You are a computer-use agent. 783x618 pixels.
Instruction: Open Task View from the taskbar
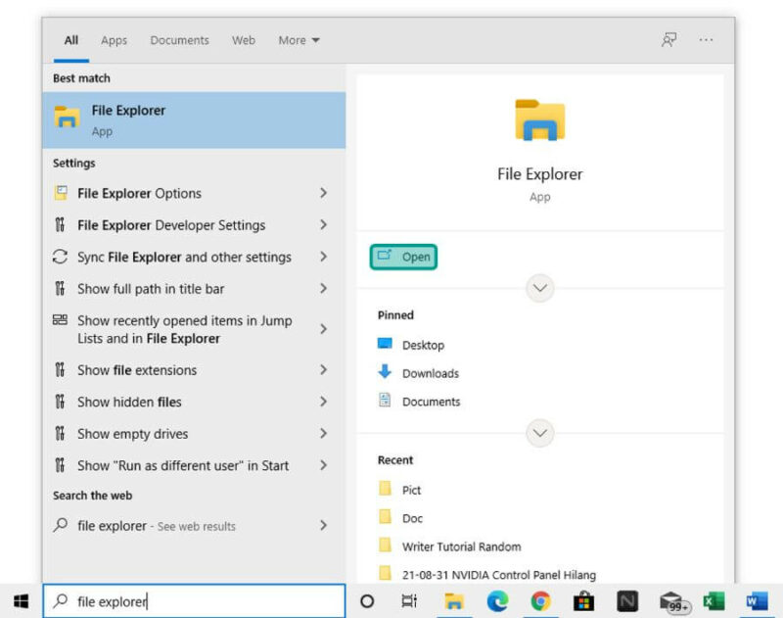[x=409, y=601]
